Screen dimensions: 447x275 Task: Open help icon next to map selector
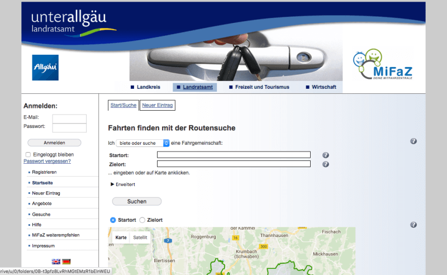[x=413, y=225]
